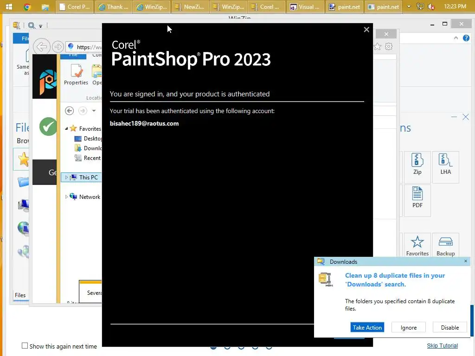Select the computer sidebar icon in WinZip
Image resolution: width=475 pixels, height=356 pixels.
23,205
